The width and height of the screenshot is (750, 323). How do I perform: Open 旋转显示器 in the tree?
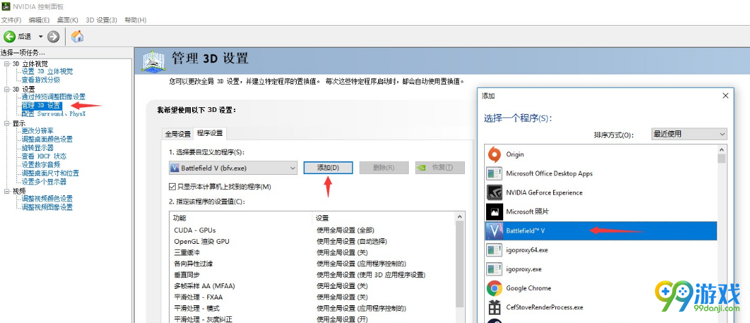click(38, 148)
